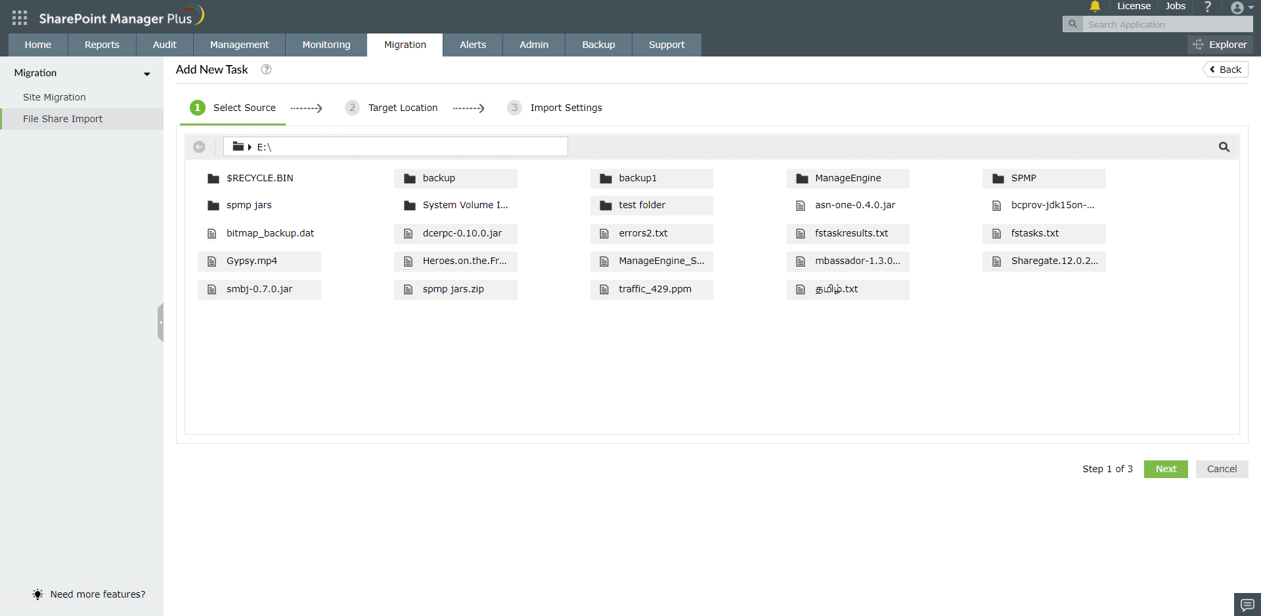The image size is (1261, 616).
Task: Open the apps grid launcher icon
Action: pos(20,18)
